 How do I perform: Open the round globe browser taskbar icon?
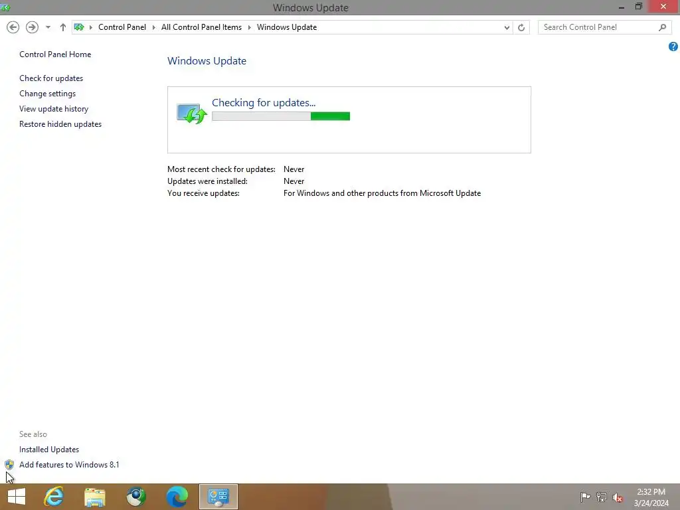point(136,497)
